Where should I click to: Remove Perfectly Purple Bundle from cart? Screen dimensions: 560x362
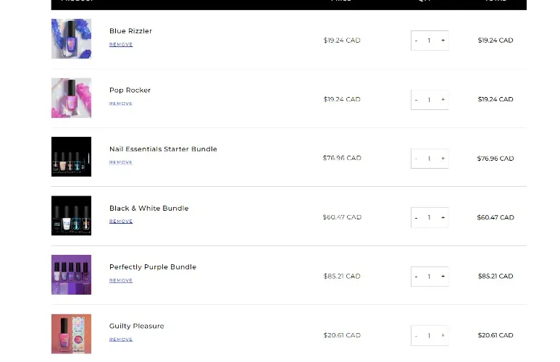(x=121, y=280)
